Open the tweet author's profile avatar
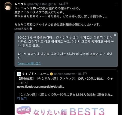This screenshot has width=122, height=115. (8, 6)
